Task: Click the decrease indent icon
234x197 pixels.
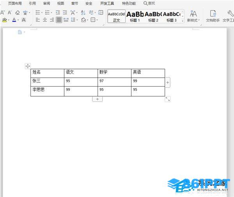Action: [x=58, y=12]
